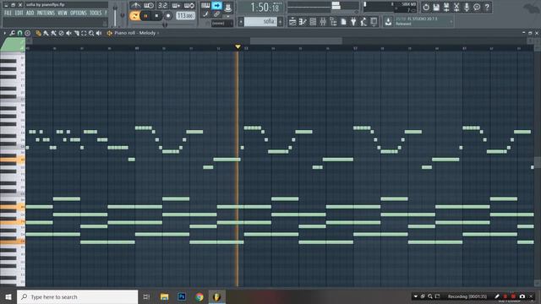
Task: Click the Stop transport button
Action: (x=156, y=16)
